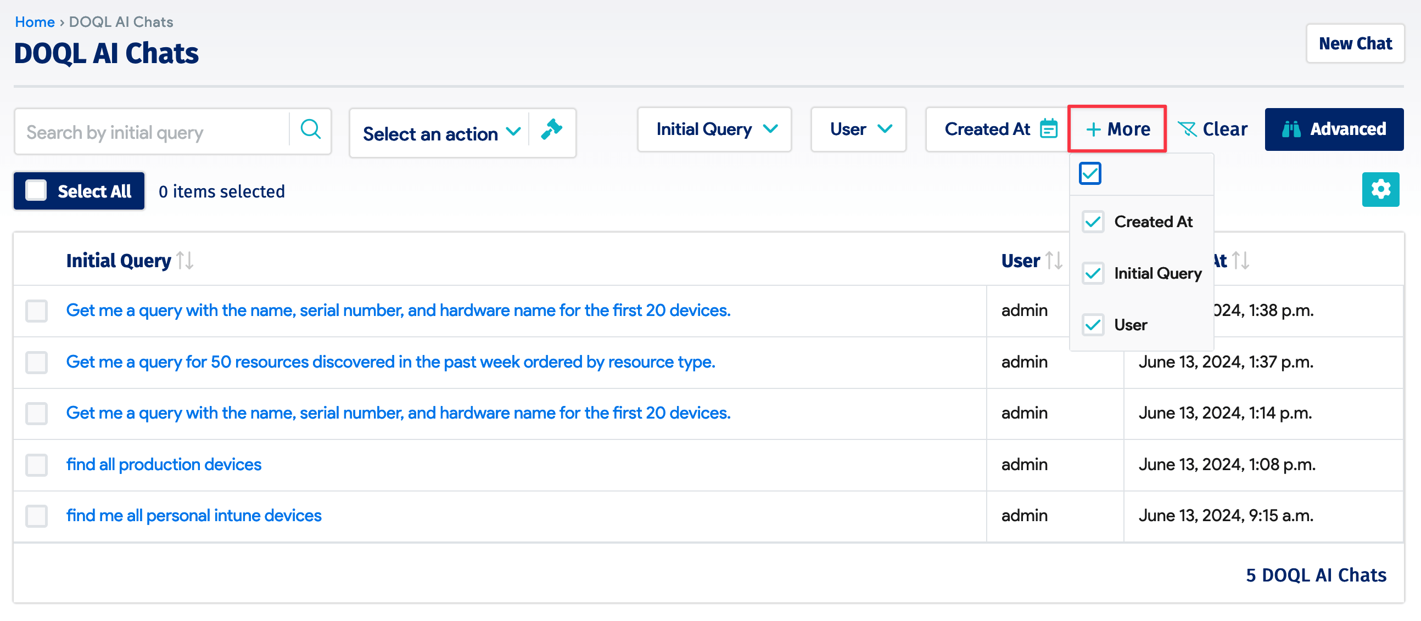
Task: Check the 1:38 p.m. query row
Action: 36,311
